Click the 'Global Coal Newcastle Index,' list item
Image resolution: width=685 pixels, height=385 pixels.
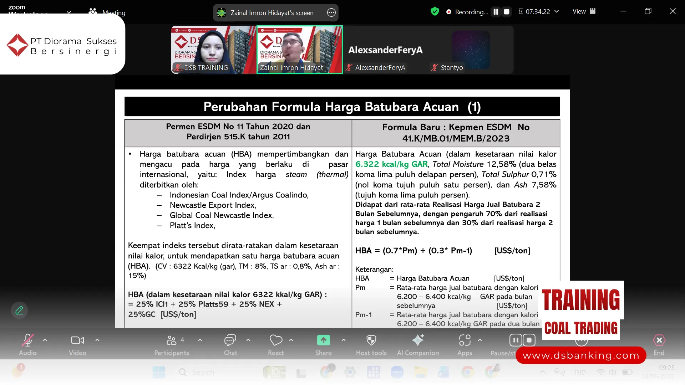tap(222, 215)
